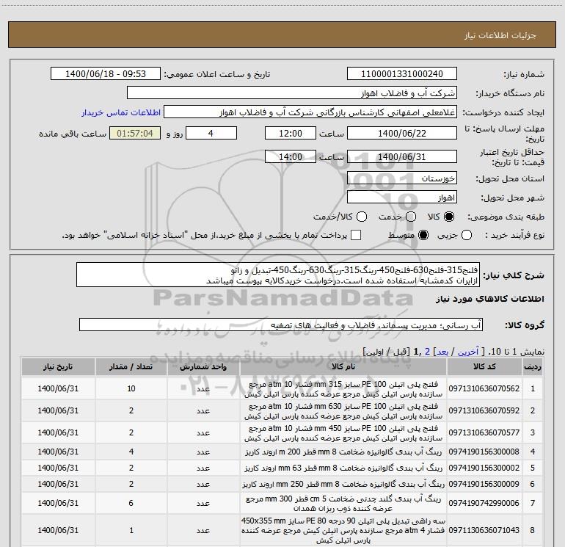Click the جزئیات اطلاعات نیاز header bar
This screenshot has height=547, width=565.
point(282,35)
